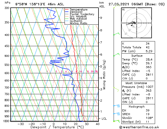This screenshot has height=129, width=167.
Task: Click the 40 temperature axis label
Action: 97,124
